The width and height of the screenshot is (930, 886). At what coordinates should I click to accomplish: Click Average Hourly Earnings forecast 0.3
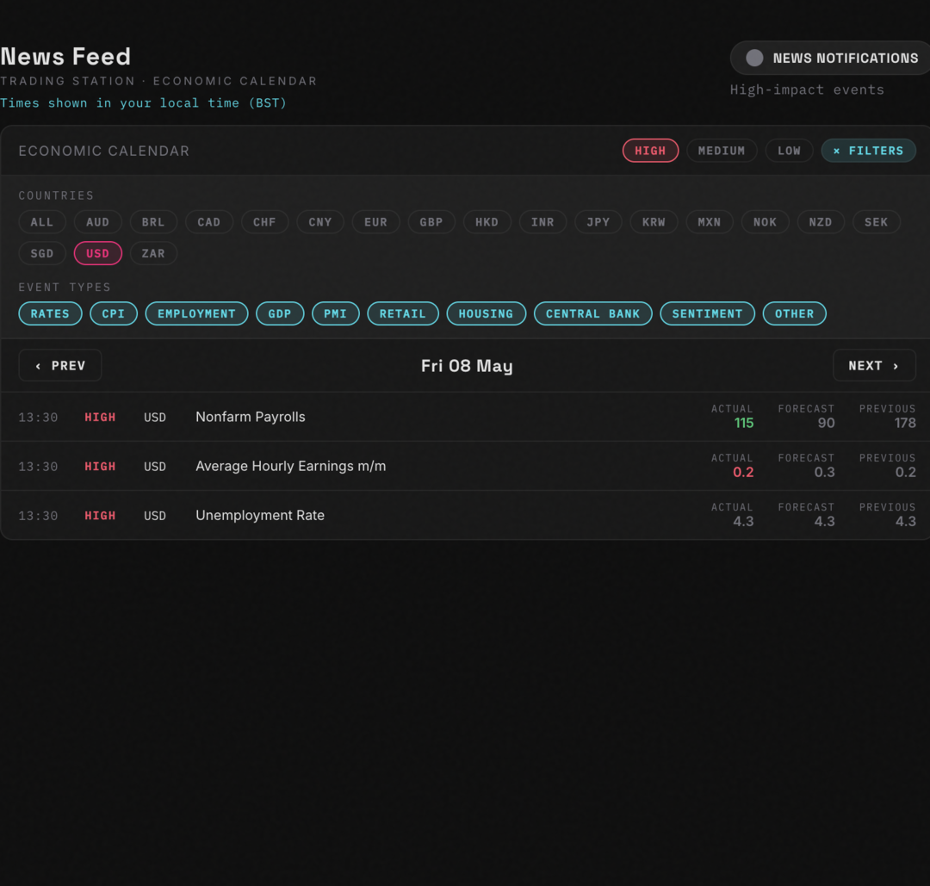coord(824,472)
